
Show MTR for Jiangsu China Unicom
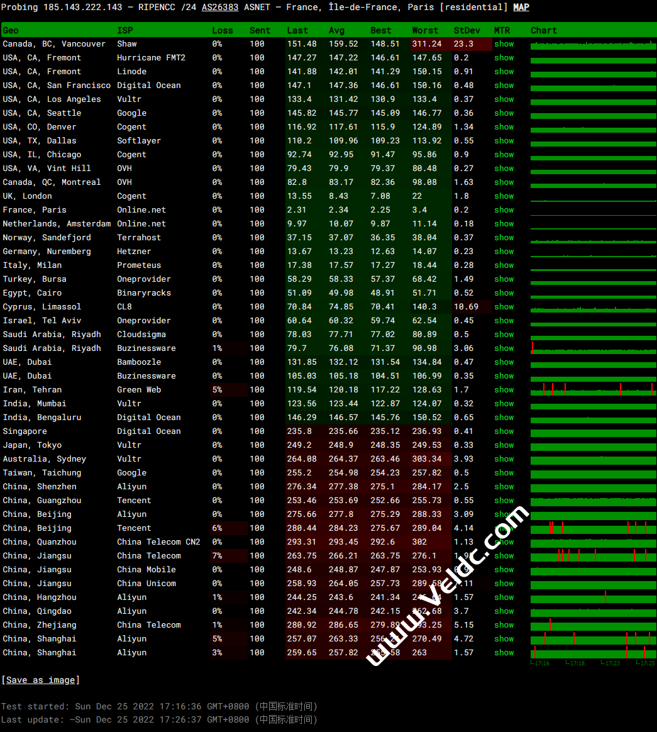click(x=504, y=584)
